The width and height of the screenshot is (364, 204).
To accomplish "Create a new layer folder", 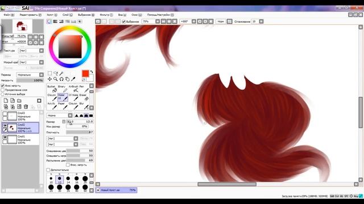I will (x=19, y=100).
